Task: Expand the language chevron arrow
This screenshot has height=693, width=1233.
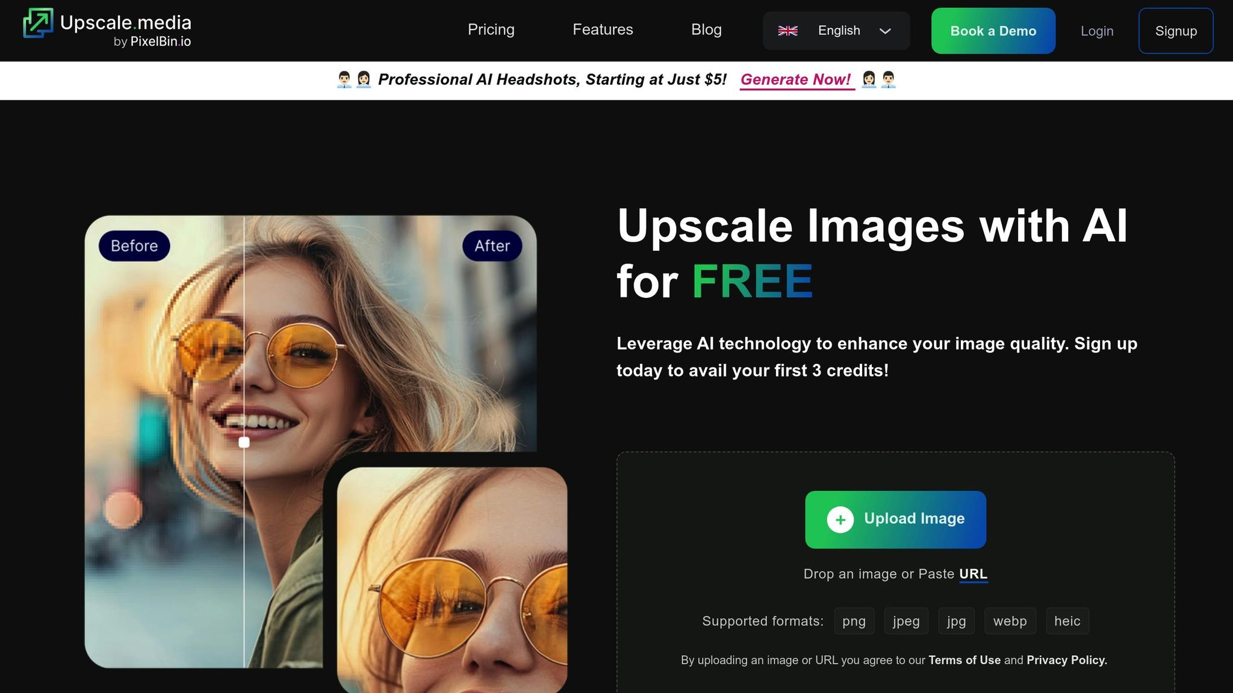Action: point(884,31)
